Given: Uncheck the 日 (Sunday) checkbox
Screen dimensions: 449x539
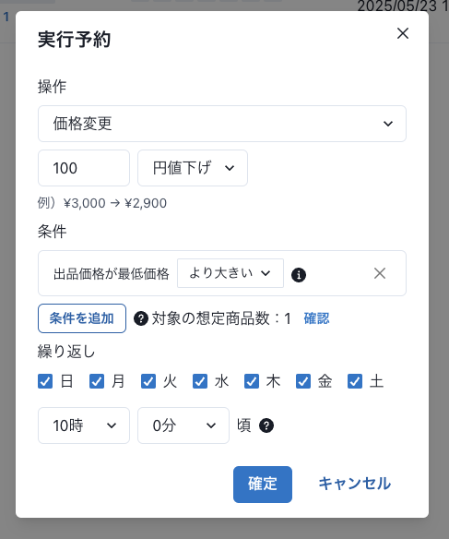Looking at the screenshot, I should [45, 381].
